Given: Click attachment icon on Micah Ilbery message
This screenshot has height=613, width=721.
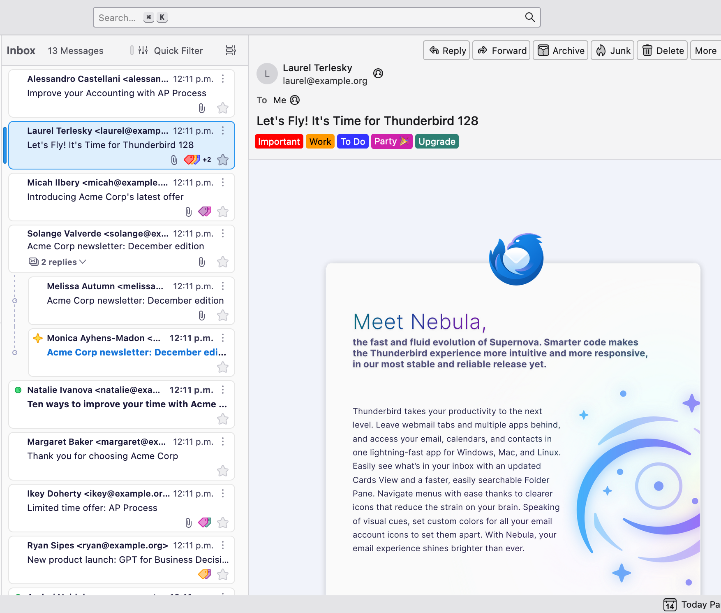Looking at the screenshot, I should (x=189, y=212).
